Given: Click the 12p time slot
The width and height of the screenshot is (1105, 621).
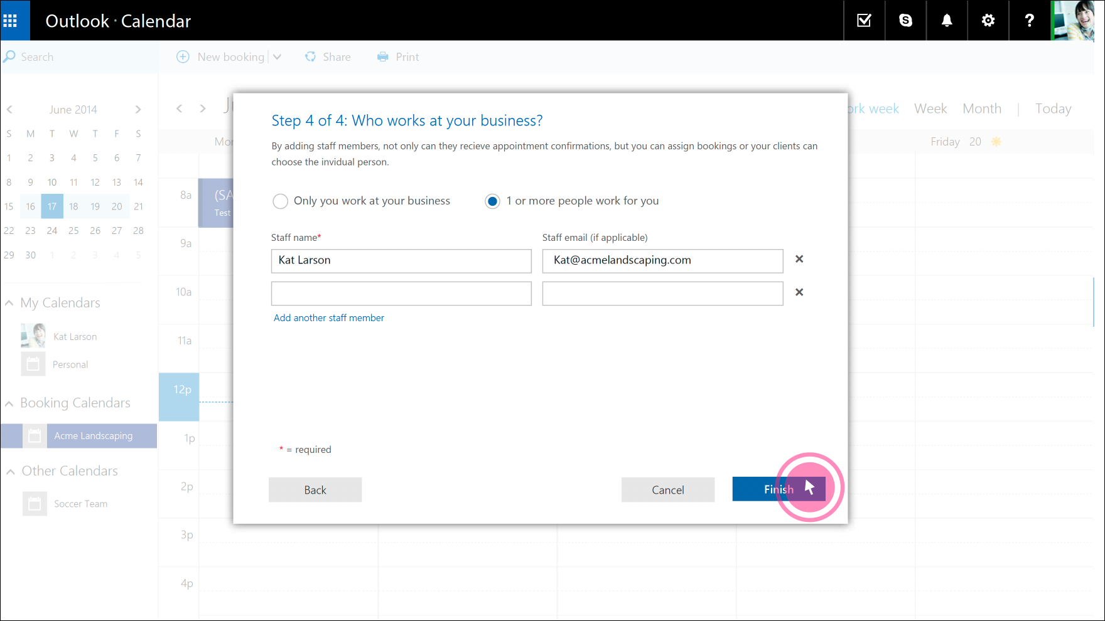Looking at the screenshot, I should click(179, 397).
